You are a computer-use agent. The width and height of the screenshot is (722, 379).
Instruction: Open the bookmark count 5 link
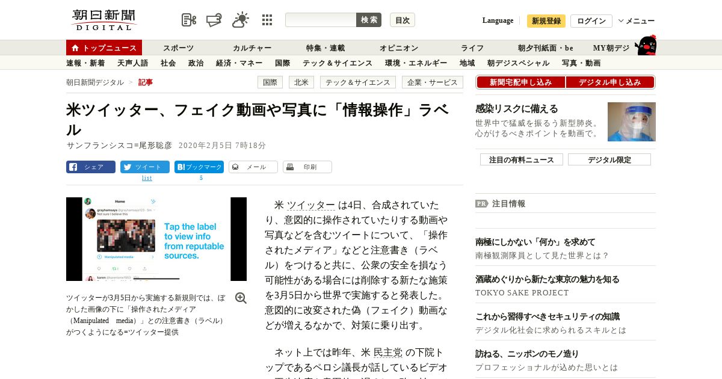tap(201, 178)
